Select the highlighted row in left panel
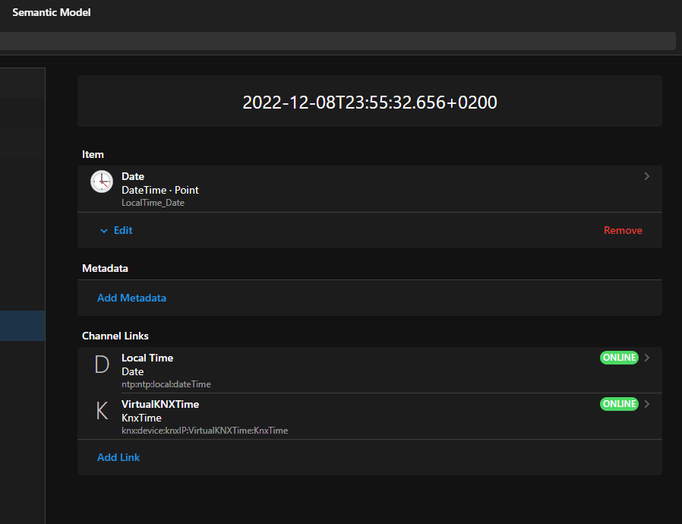This screenshot has width=682, height=524. (23, 325)
